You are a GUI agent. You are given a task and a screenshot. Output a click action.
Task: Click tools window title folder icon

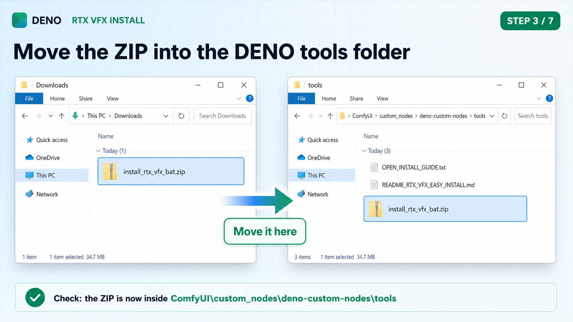tap(297, 85)
